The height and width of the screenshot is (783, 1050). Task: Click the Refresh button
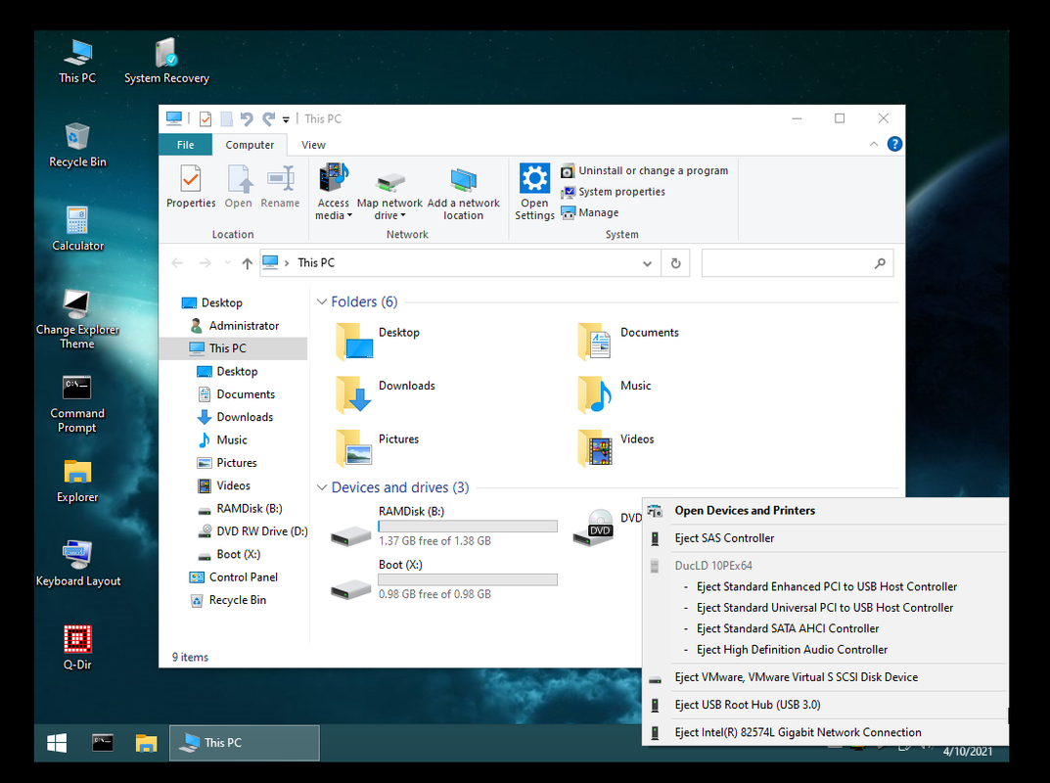point(675,263)
